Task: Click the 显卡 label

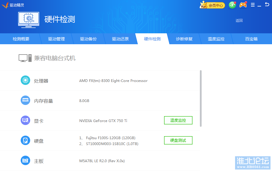Action: (x=39, y=121)
